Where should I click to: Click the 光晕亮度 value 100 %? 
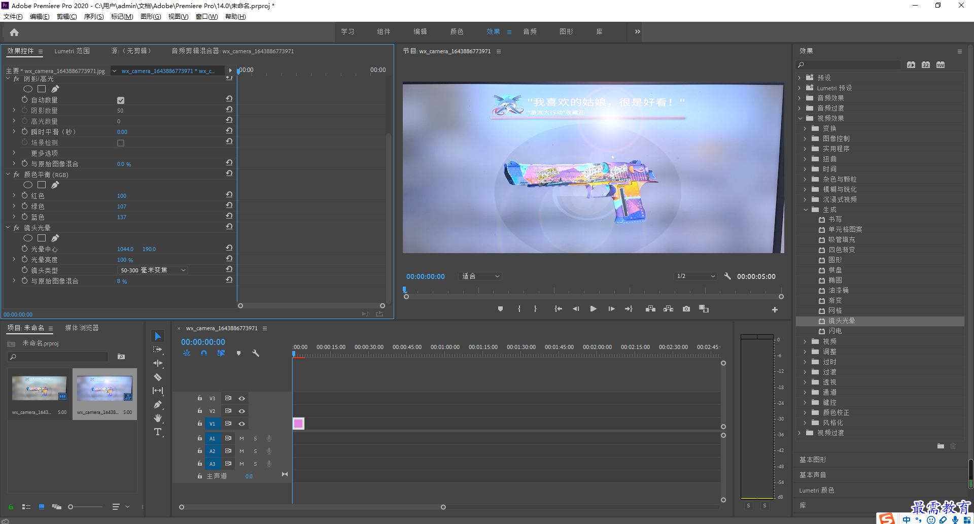coord(125,260)
